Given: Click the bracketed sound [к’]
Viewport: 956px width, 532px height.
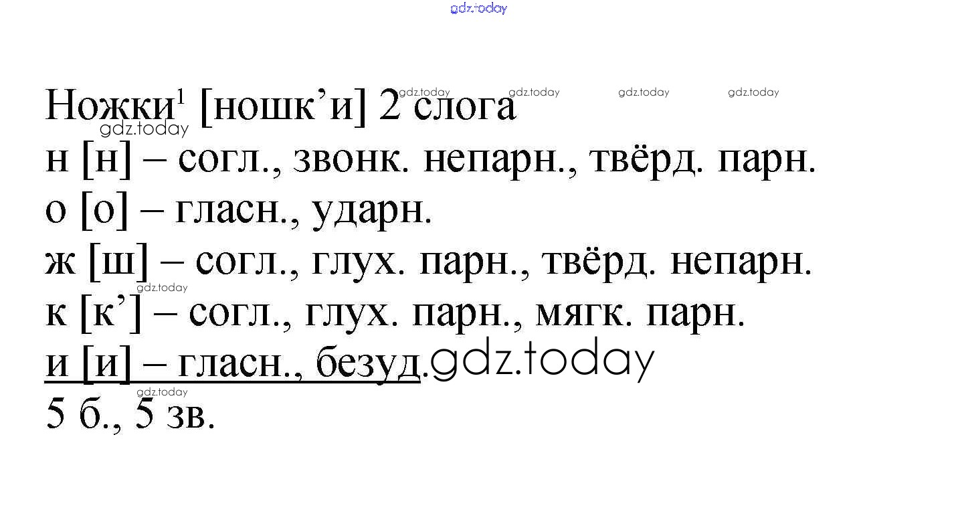Looking at the screenshot, I should [x=111, y=313].
